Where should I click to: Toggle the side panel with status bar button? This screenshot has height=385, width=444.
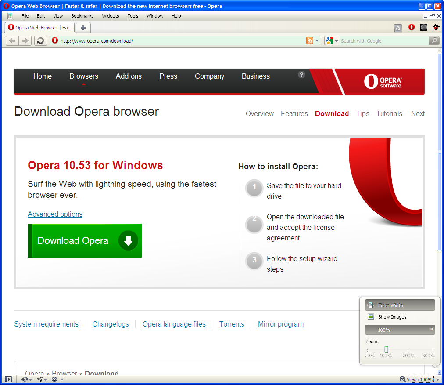(8, 379)
